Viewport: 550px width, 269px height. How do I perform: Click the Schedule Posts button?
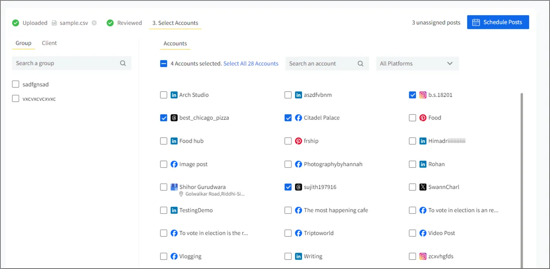click(x=498, y=22)
